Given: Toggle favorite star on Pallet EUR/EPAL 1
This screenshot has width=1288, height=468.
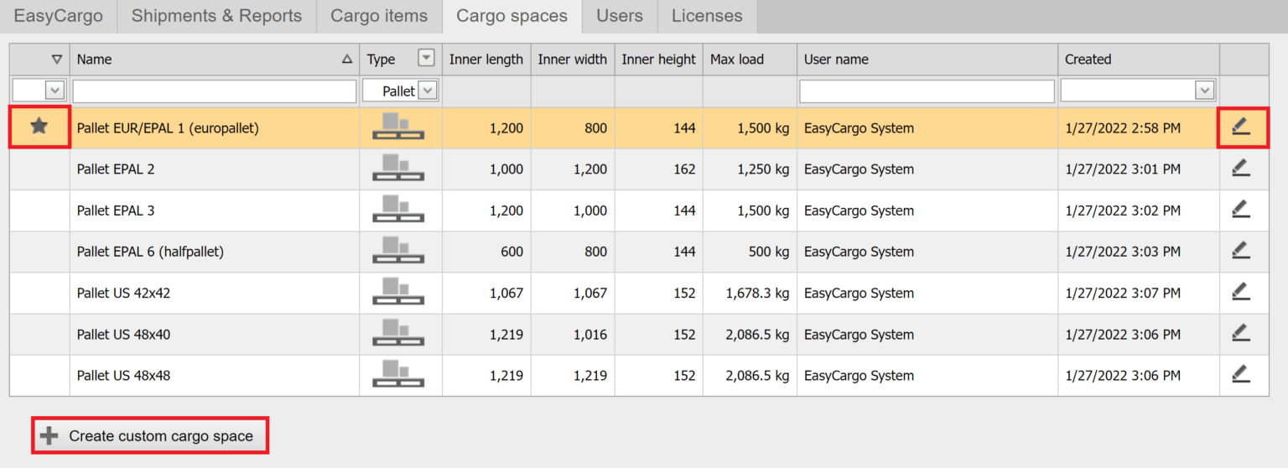Looking at the screenshot, I should [39, 127].
